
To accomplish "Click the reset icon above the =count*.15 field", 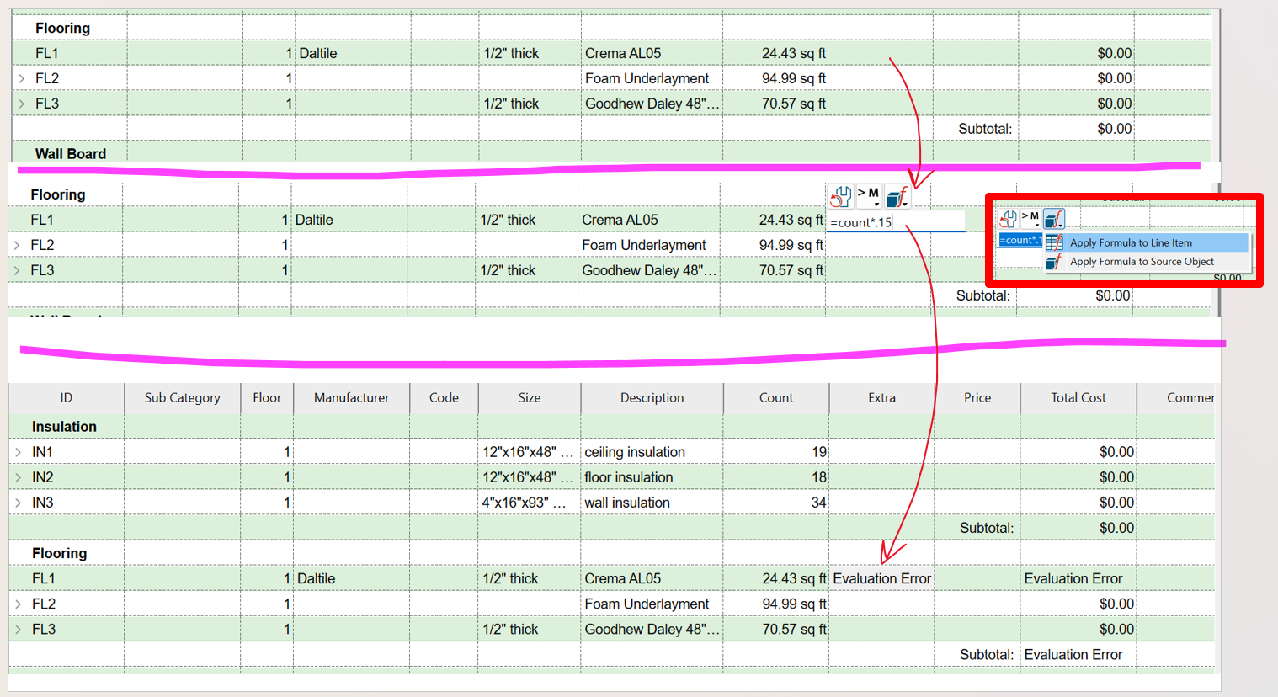I will click(x=840, y=197).
